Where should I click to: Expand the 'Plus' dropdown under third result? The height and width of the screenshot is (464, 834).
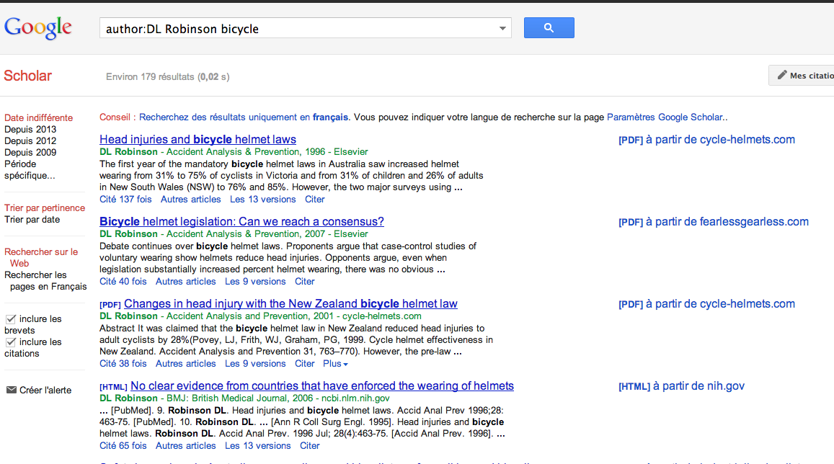(x=335, y=364)
